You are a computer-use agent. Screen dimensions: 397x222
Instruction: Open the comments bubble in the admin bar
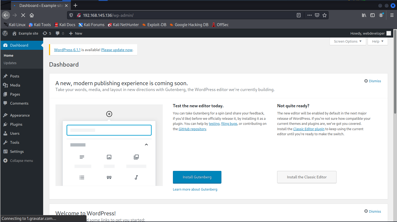[60, 33]
